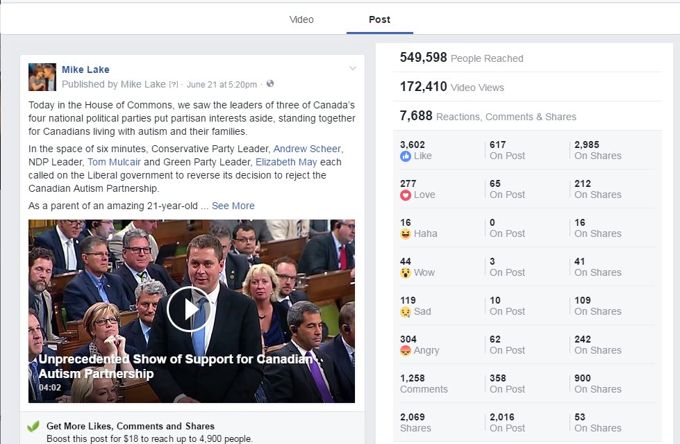Open the Mike Lake page name link
This screenshot has width=680, height=444.
[85, 69]
